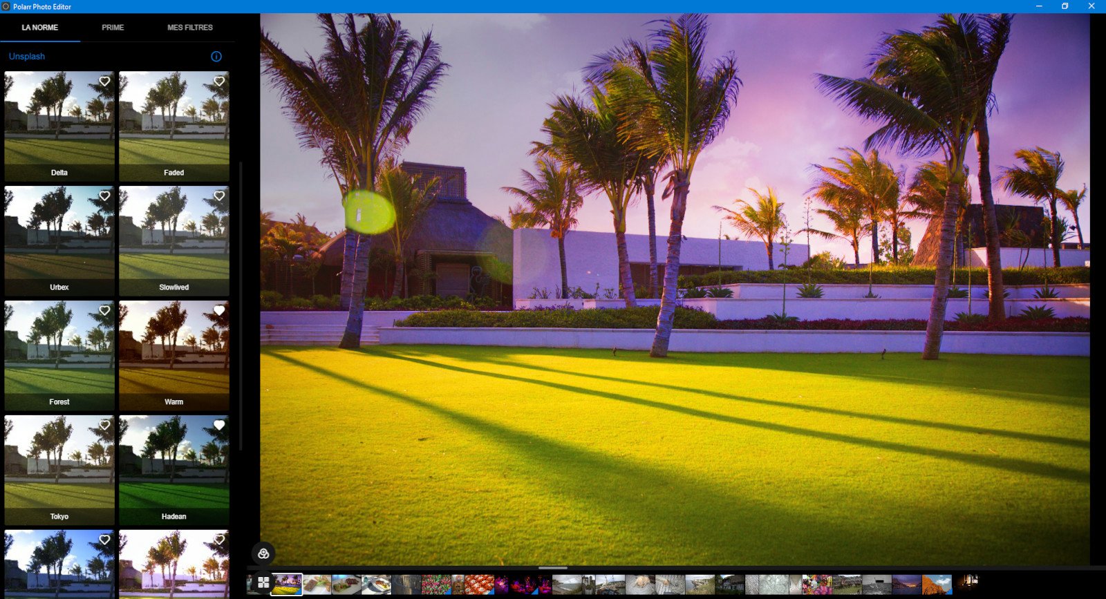1106x599 pixels.
Task: Click the filter panel vertical scrollbar
Action: pos(241,304)
